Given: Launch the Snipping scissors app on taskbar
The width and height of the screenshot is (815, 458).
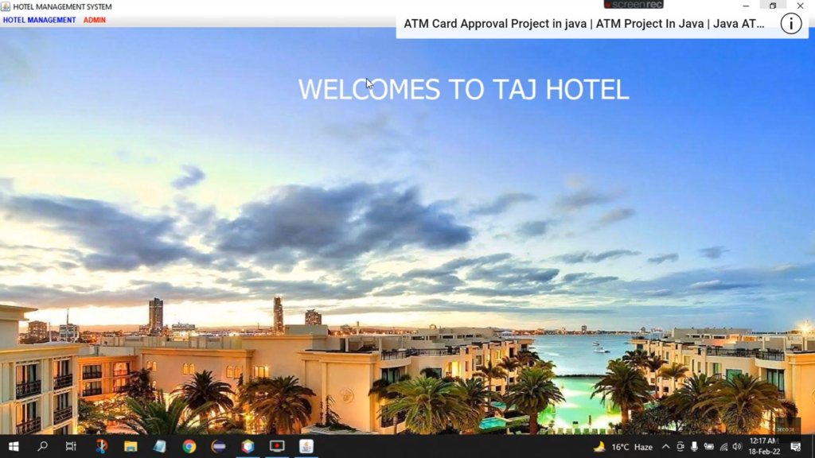Looking at the screenshot, I should point(101,447).
